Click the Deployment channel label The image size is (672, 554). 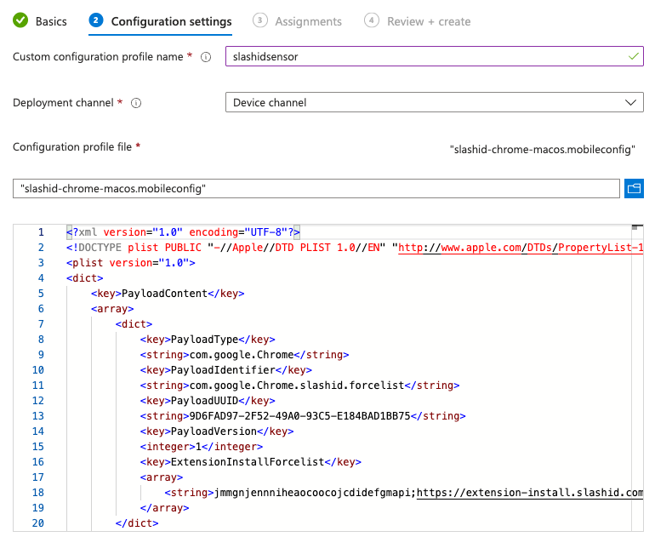point(63,103)
